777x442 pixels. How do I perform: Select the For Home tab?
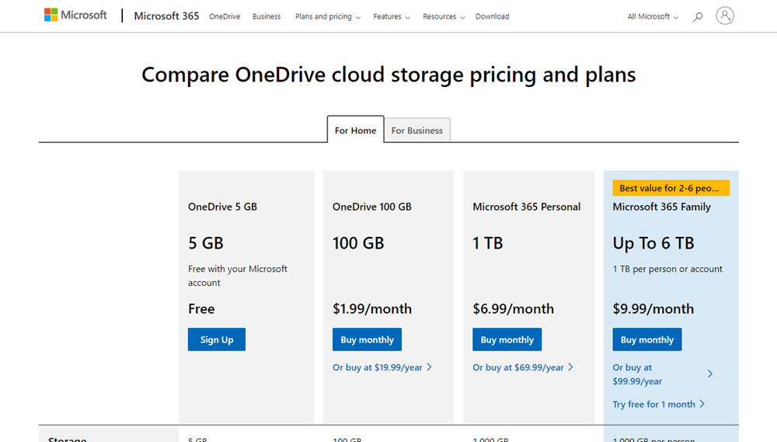click(x=355, y=130)
